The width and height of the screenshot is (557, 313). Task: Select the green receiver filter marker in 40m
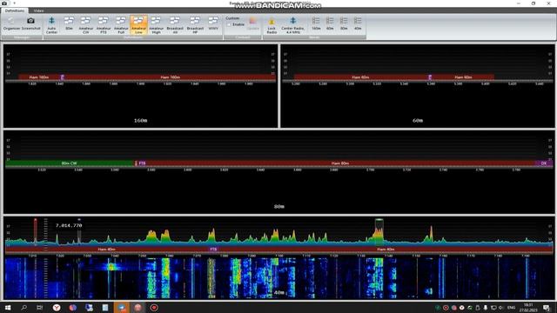click(379, 231)
